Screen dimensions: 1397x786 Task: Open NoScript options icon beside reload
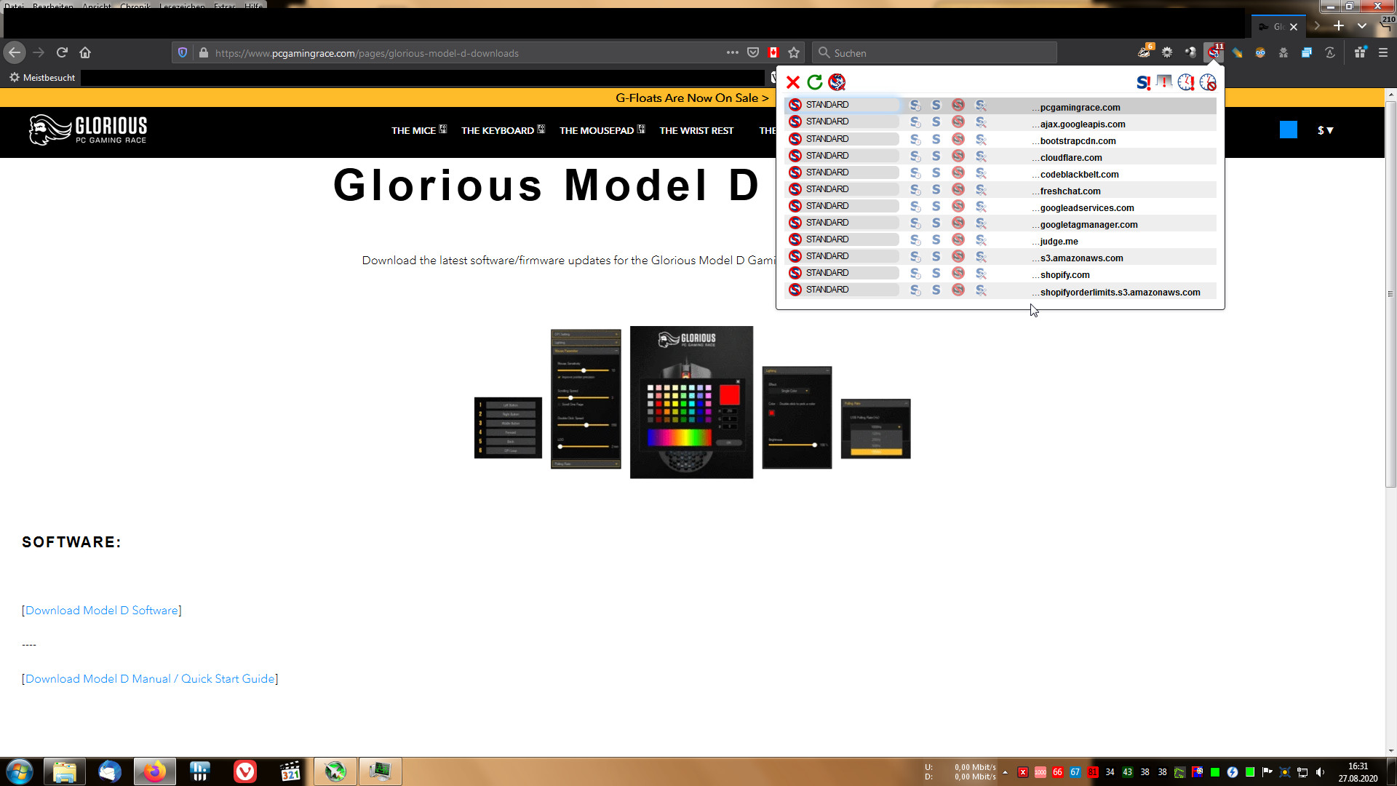coord(837,82)
